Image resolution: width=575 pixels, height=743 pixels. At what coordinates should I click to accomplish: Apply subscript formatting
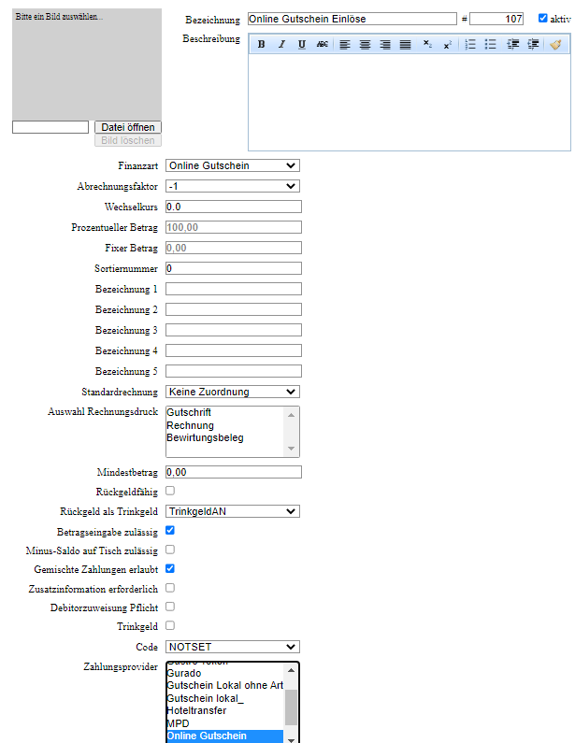click(427, 44)
